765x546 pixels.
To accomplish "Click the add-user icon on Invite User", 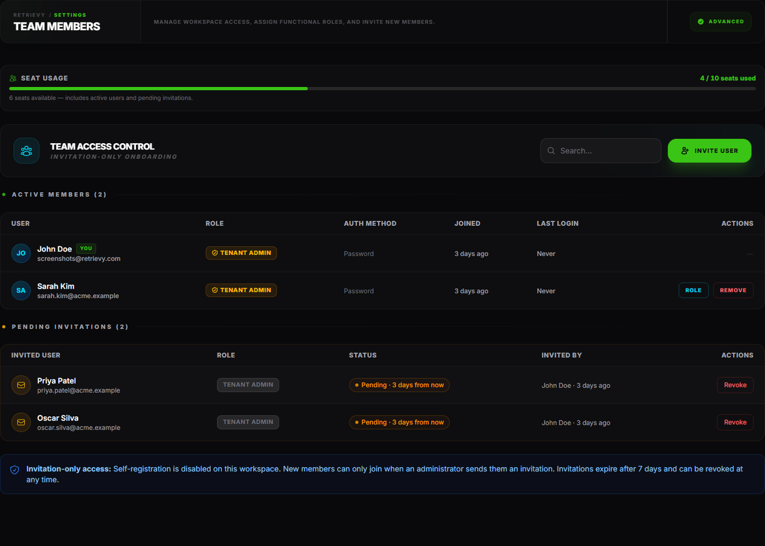I will point(685,151).
